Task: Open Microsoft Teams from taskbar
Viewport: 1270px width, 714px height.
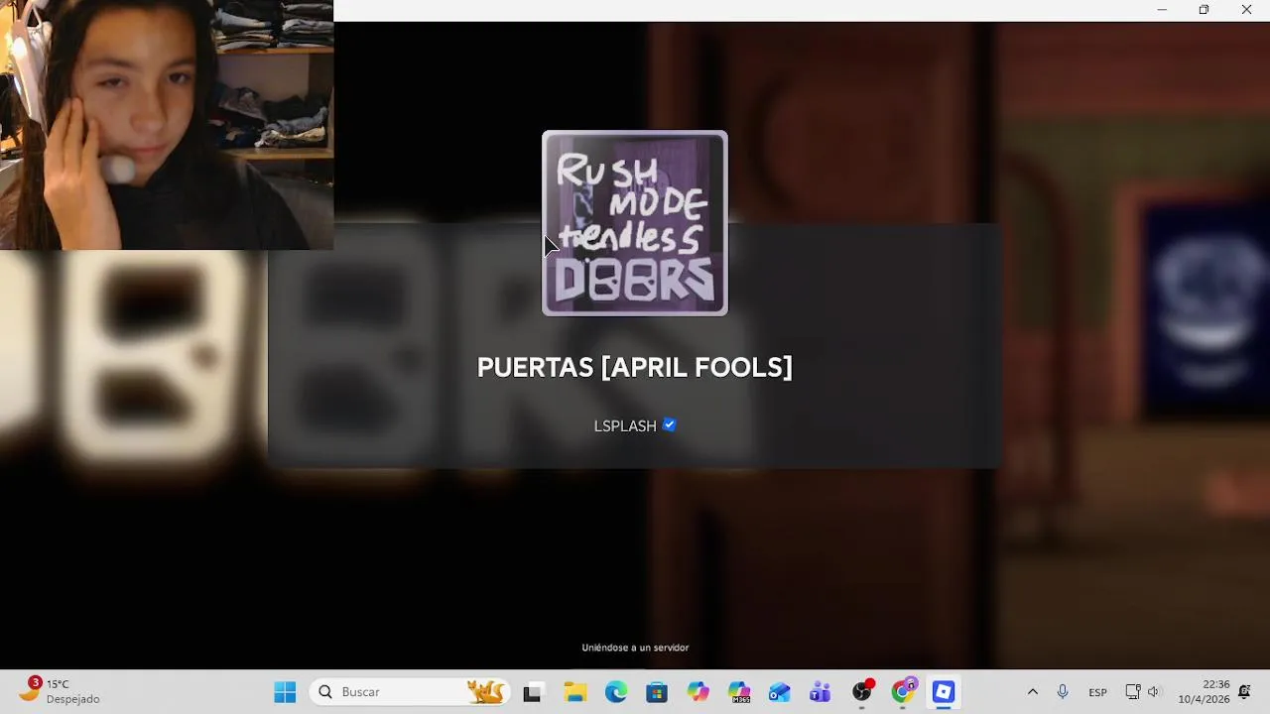Action: [x=821, y=692]
